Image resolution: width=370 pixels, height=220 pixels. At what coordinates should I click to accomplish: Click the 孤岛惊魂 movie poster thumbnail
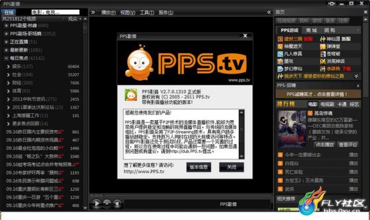point(291,129)
